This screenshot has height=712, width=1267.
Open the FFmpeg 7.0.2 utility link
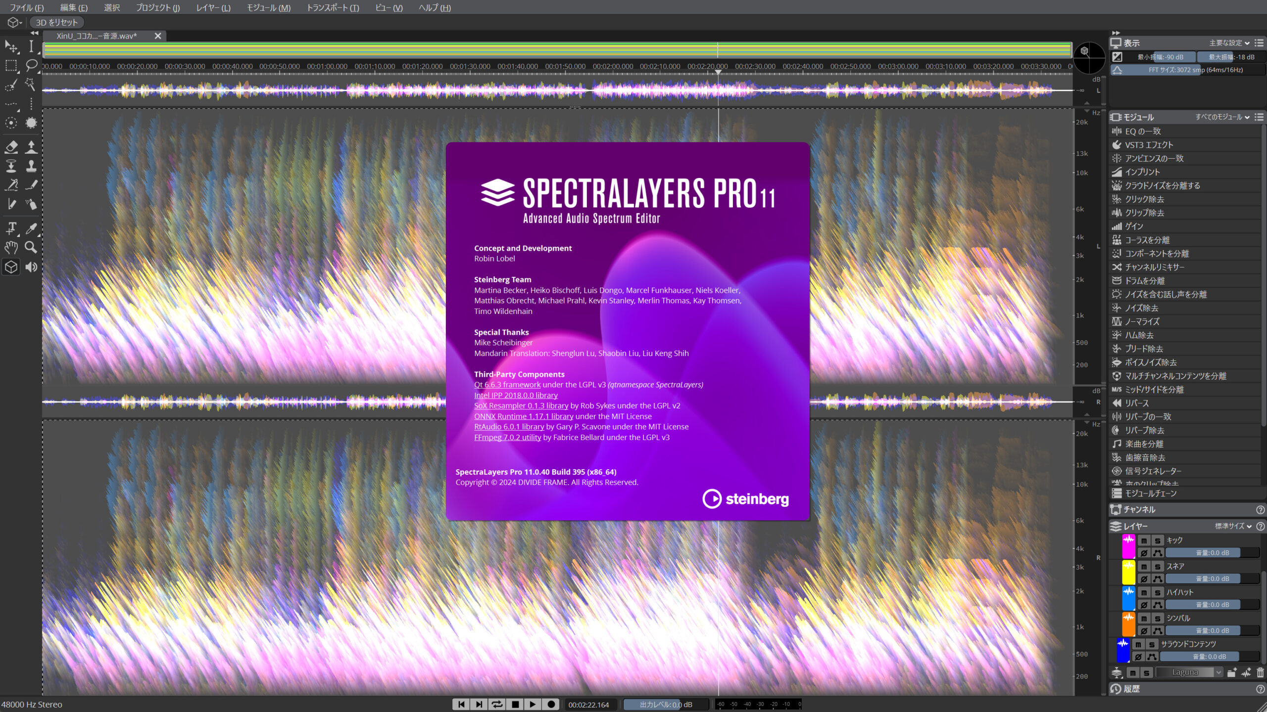(507, 437)
